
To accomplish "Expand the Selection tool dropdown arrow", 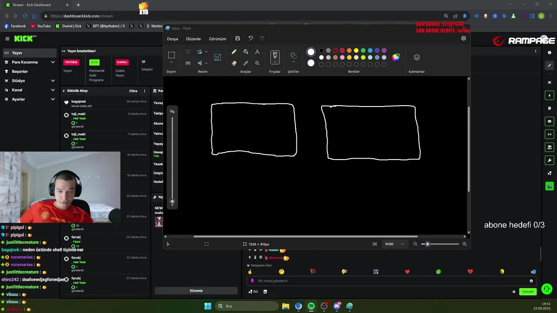I will [x=171, y=62].
